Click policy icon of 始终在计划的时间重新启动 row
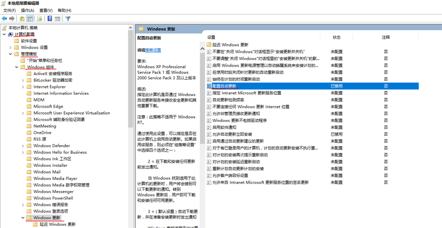The width and height of the screenshot is (442, 228). [x=209, y=79]
